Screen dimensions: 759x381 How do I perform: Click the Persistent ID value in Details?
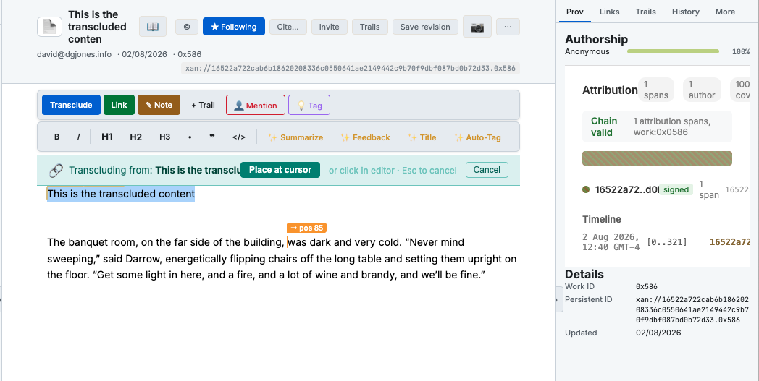[x=692, y=309]
